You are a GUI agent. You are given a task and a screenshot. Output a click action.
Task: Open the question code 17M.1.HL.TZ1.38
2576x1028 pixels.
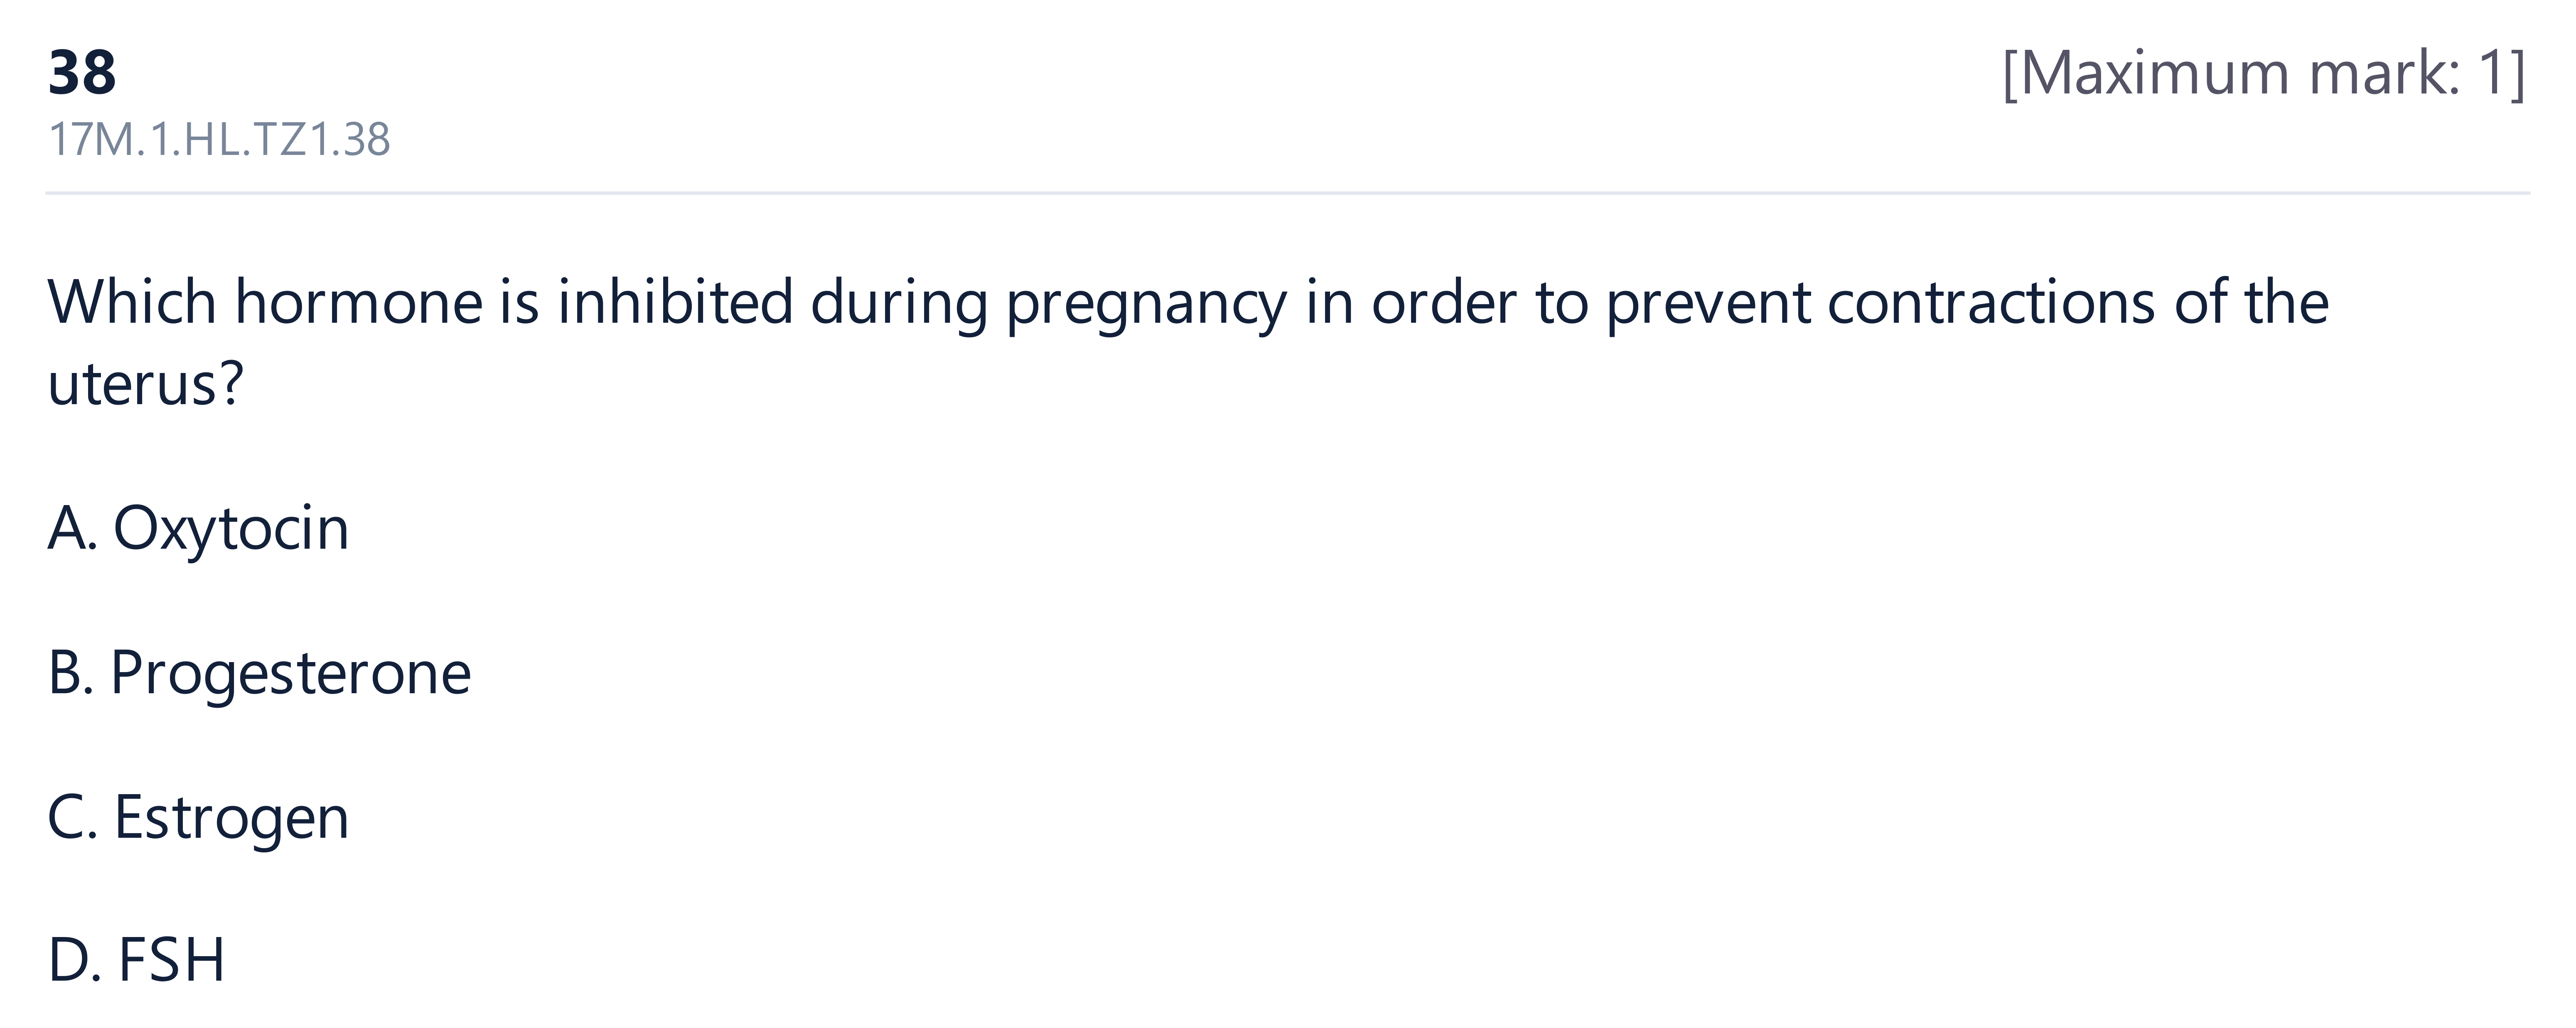pyautogui.click(x=219, y=140)
